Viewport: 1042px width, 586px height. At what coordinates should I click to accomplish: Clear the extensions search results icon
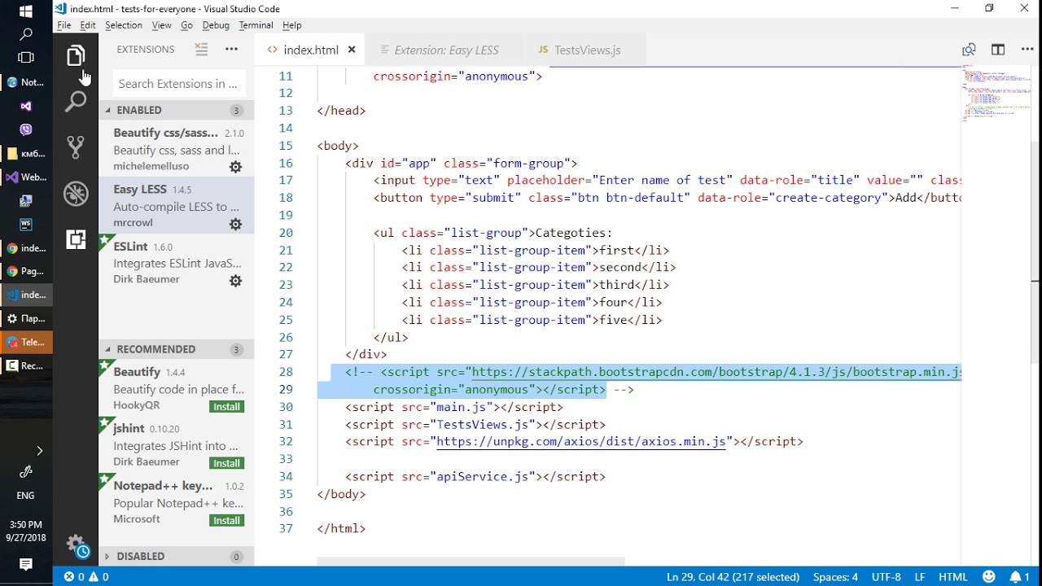(201, 49)
